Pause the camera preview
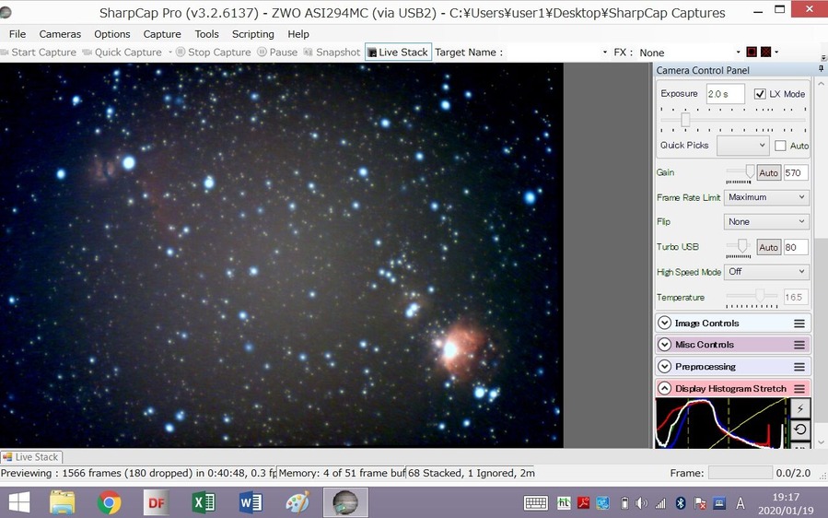828x518 pixels. click(277, 53)
